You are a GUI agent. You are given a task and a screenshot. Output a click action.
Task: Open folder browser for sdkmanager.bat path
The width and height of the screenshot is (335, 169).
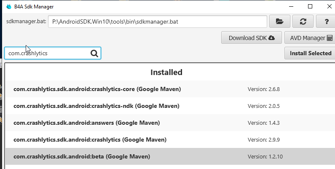point(279,21)
